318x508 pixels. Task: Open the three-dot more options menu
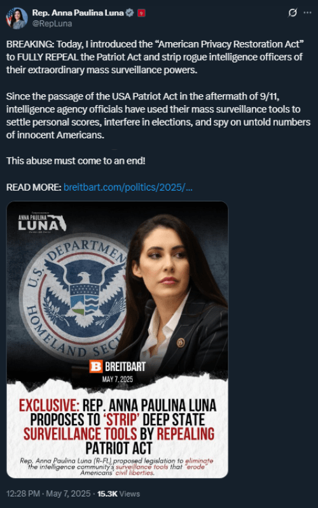pos(307,13)
